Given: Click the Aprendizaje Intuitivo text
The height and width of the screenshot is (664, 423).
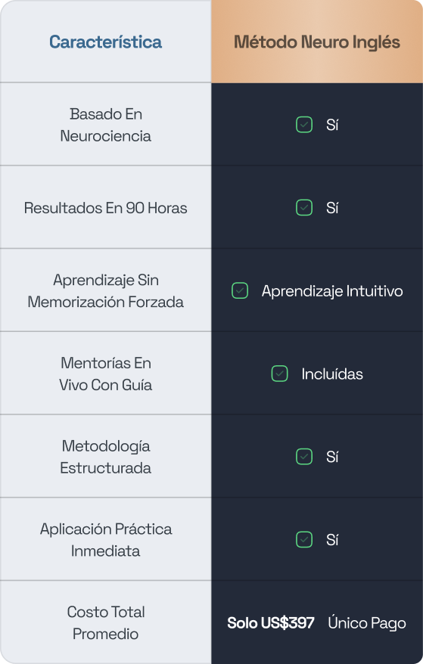Looking at the screenshot, I should (x=332, y=291).
